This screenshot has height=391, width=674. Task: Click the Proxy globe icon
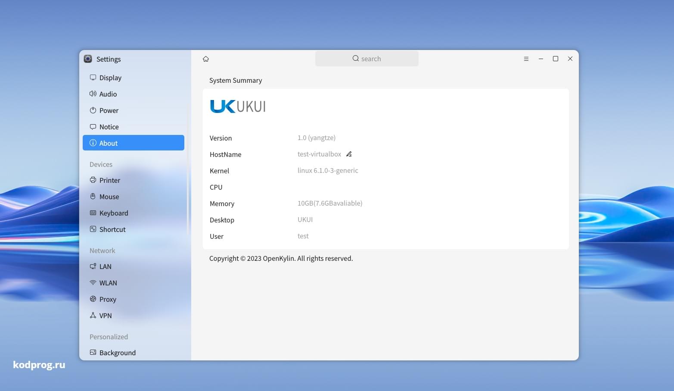pyautogui.click(x=93, y=299)
